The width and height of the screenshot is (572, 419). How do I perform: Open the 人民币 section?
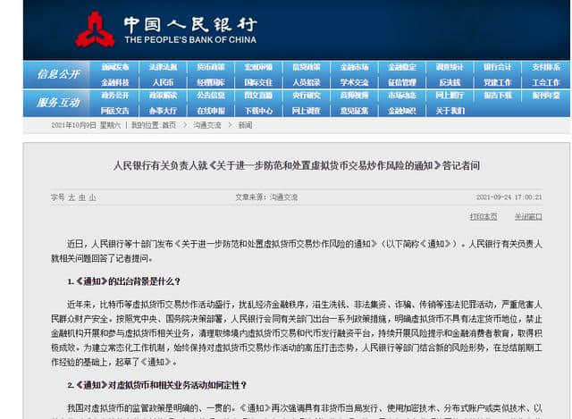(x=163, y=82)
